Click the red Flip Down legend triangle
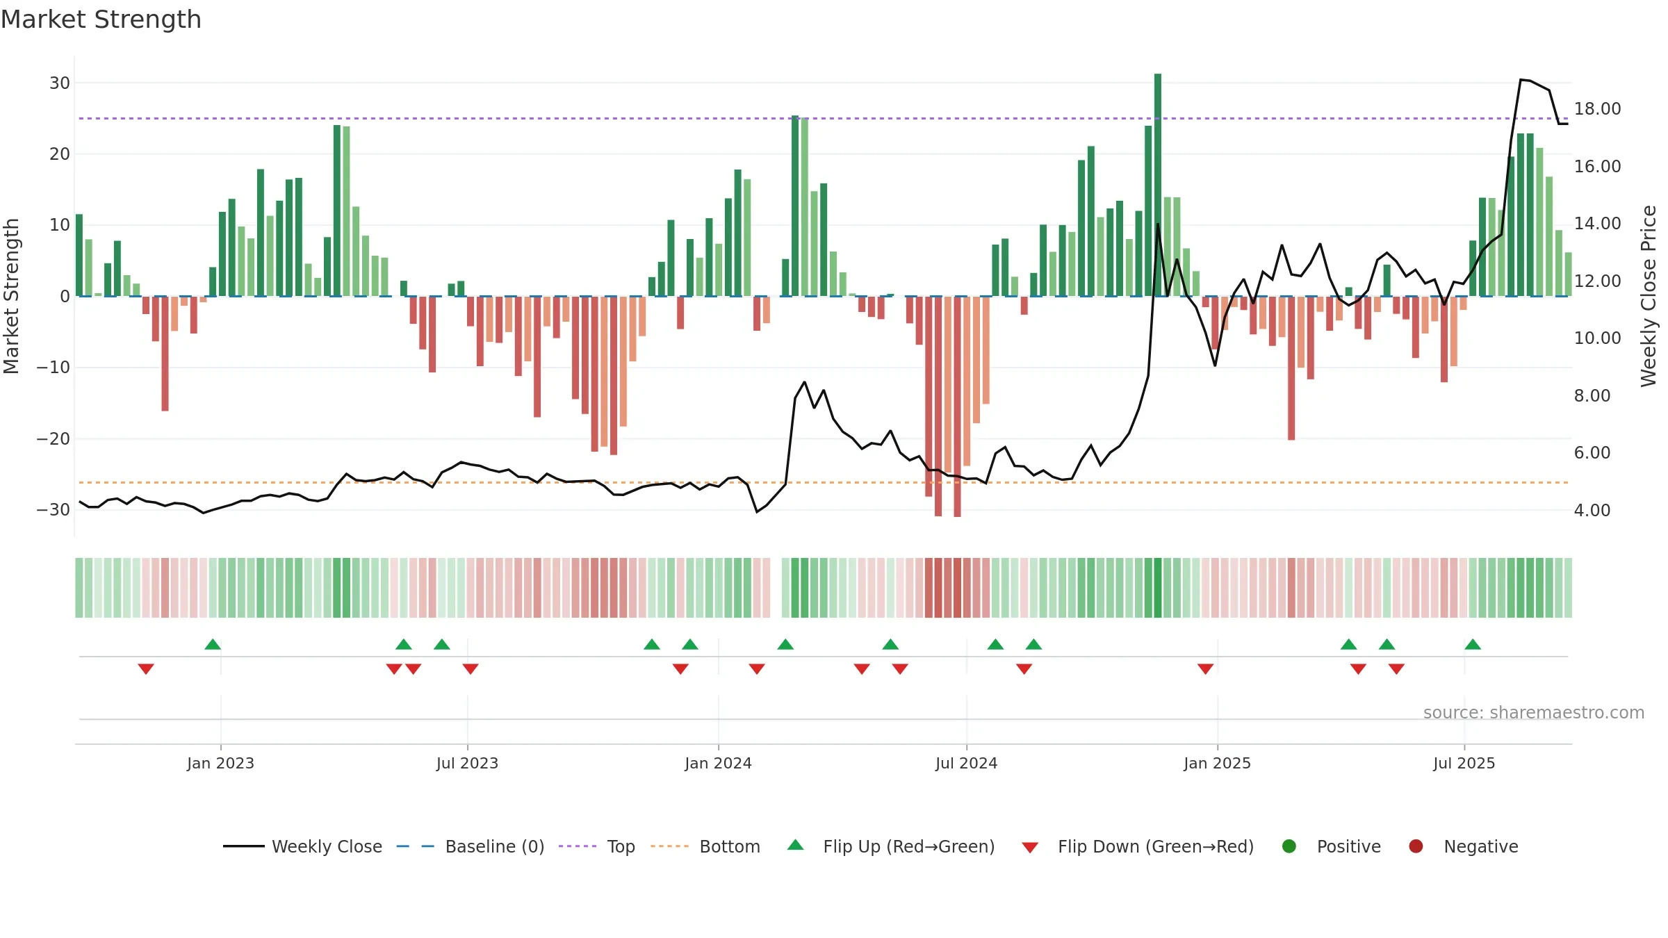The height and width of the screenshot is (938, 1668). (1030, 848)
